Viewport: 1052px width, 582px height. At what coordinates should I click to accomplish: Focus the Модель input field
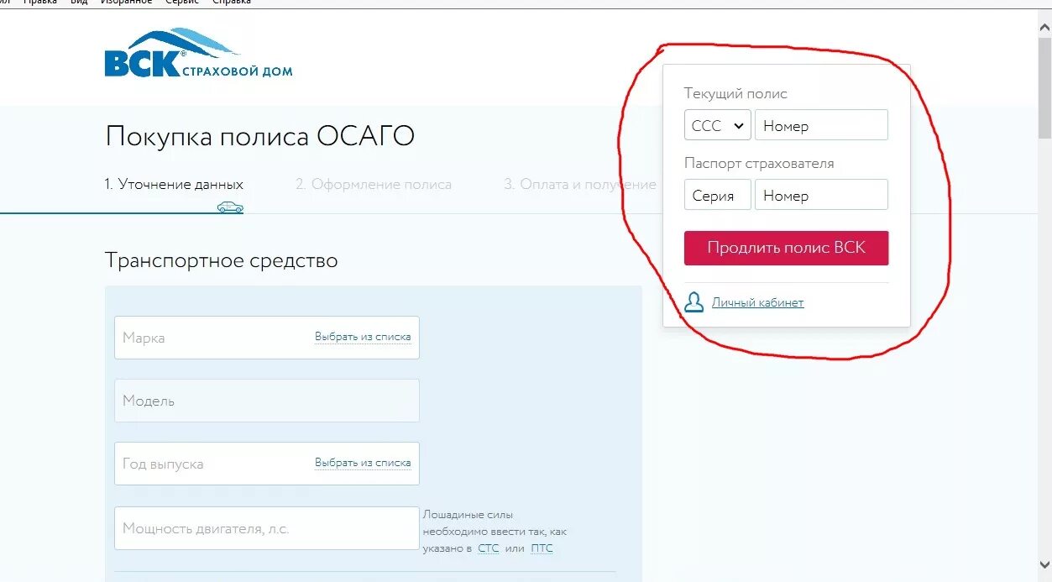click(x=267, y=401)
